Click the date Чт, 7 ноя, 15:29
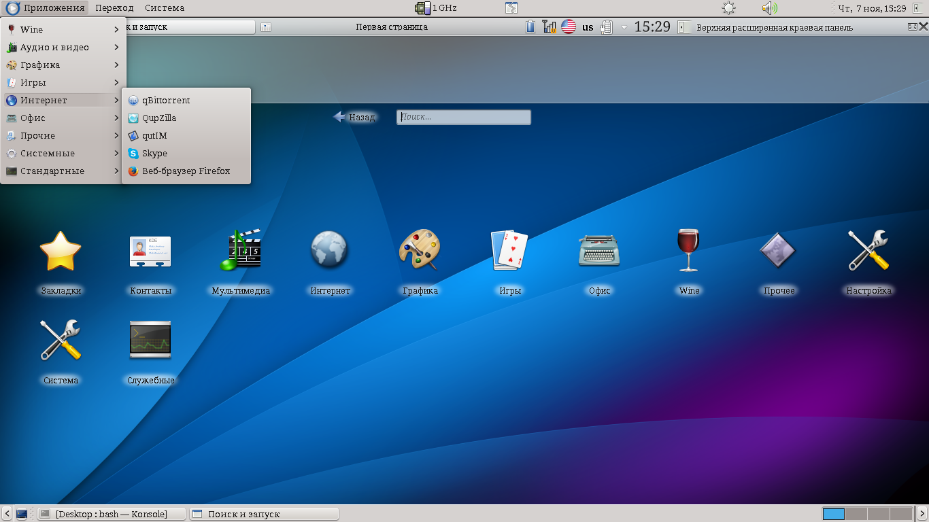The height and width of the screenshot is (522, 929). coord(872,8)
